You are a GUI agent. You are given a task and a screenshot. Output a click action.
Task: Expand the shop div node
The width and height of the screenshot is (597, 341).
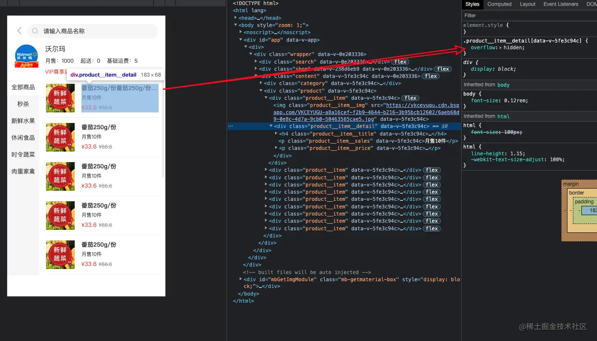point(256,69)
